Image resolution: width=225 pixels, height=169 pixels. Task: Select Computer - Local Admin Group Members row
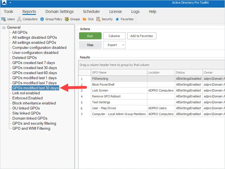tap(152, 114)
